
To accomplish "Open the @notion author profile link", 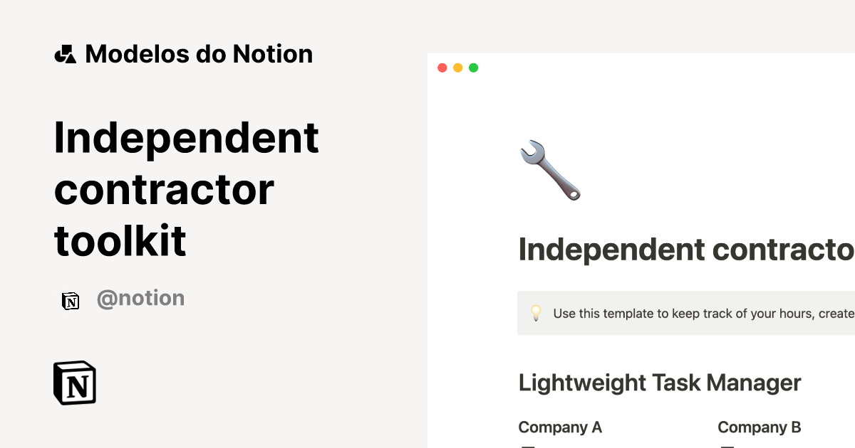I will pyautogui.click(x=140, y=298).
